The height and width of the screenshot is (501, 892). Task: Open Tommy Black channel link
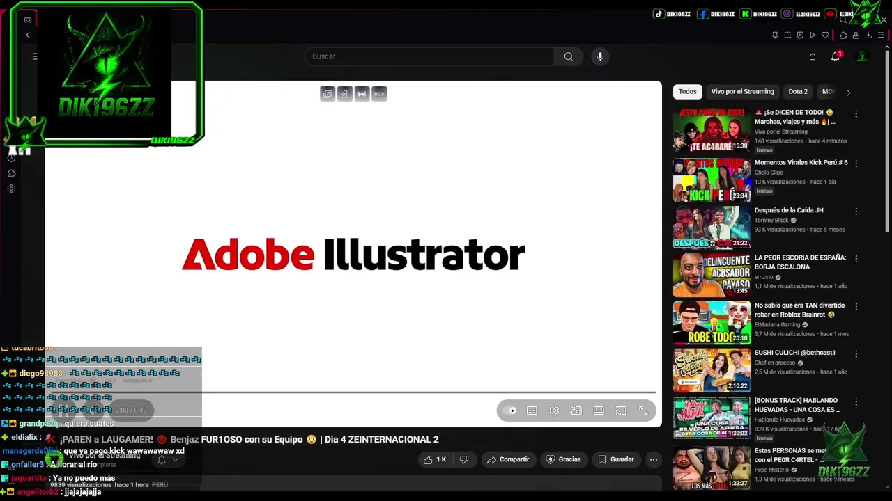(771, 221)
